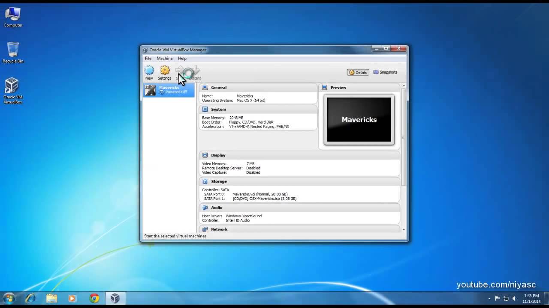549x308 pixels.
Task: Click the details pane scroll up arrow
Action: (404, 86)
